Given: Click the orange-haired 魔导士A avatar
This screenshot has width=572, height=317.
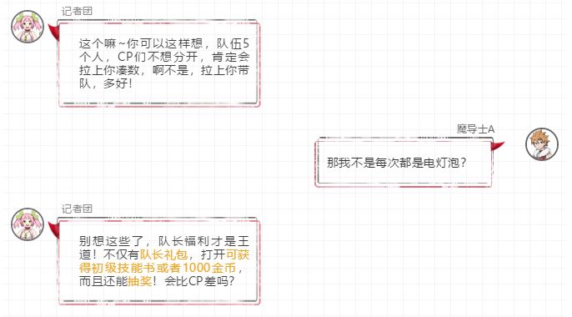Looking at the screenshot, I should tap(542, 144).
